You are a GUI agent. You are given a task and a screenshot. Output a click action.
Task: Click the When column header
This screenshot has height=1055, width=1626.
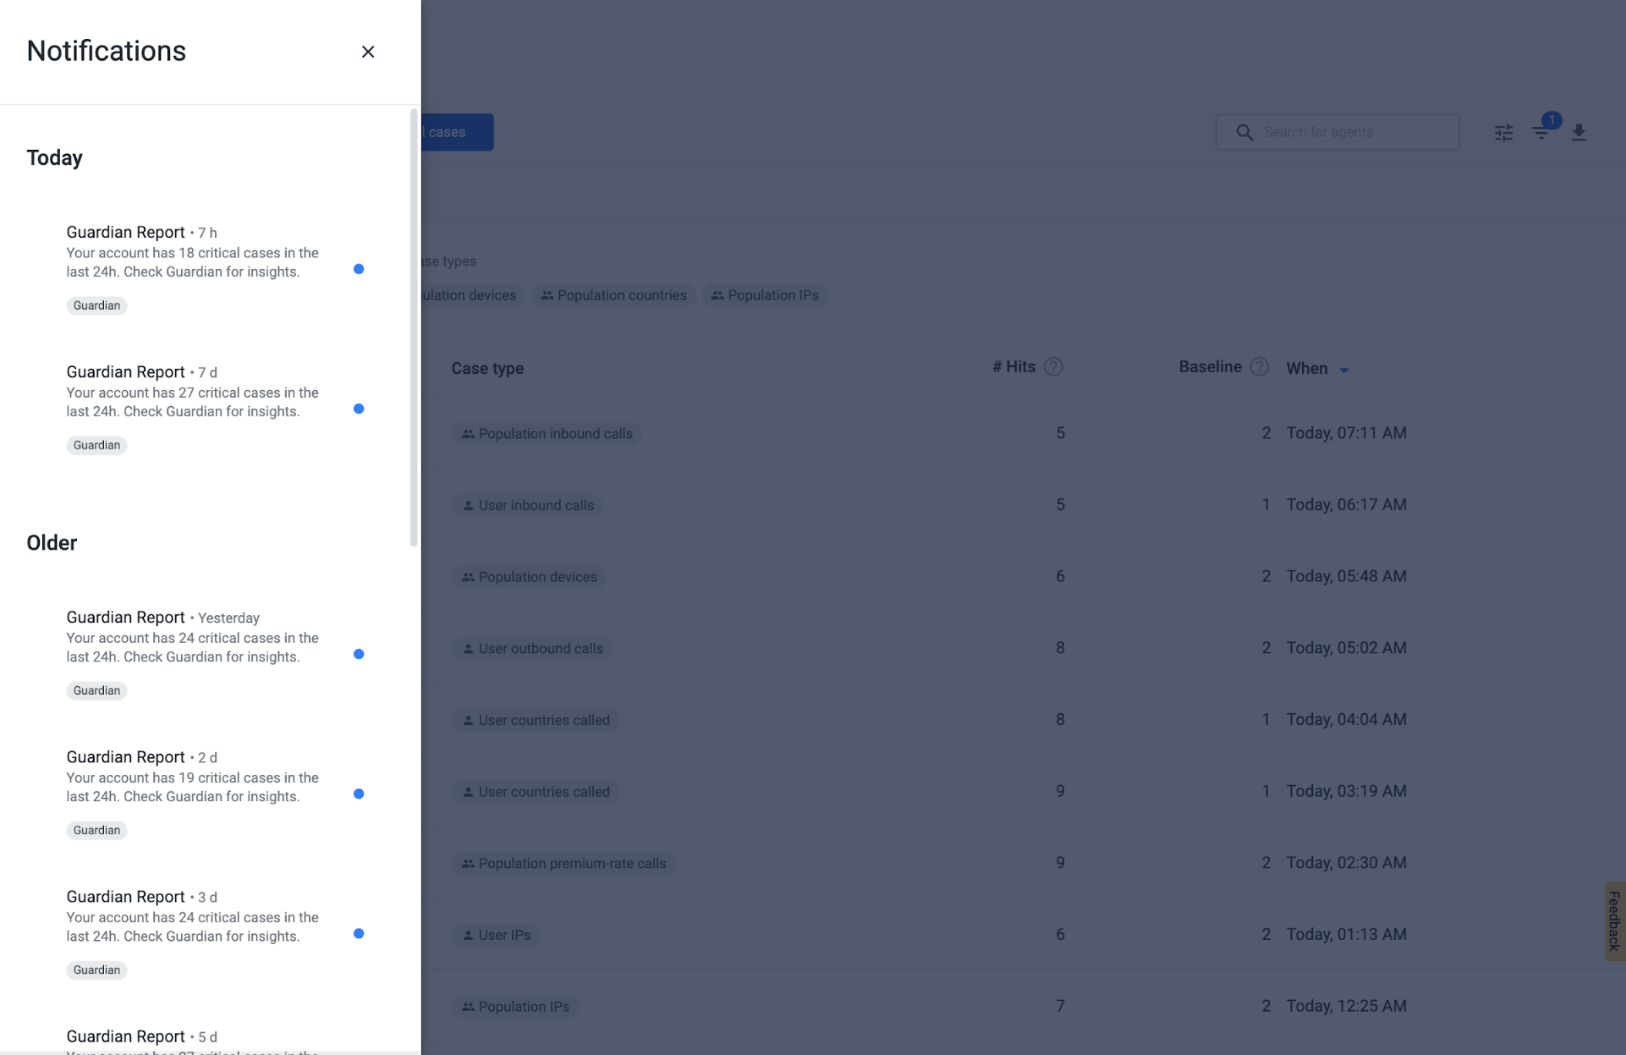tap(1307, 368)
